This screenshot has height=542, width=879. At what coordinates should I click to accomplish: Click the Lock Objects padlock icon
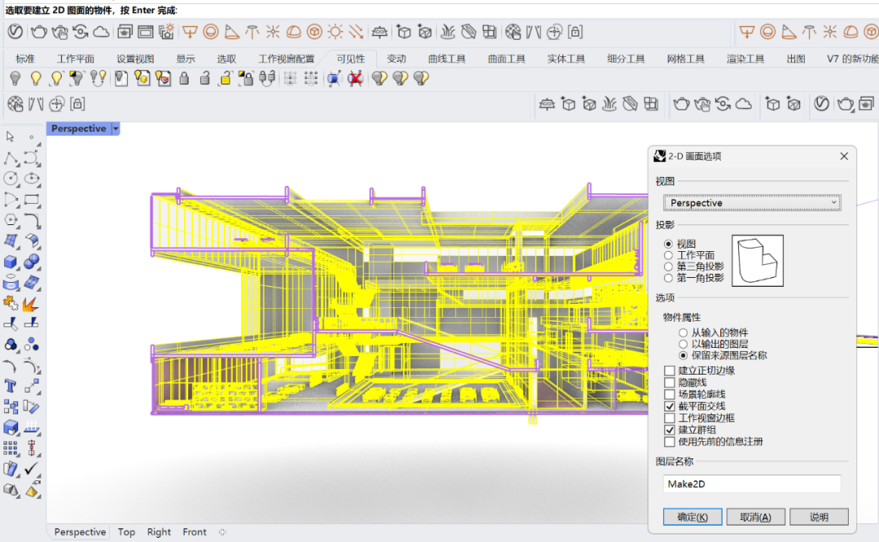184,78
